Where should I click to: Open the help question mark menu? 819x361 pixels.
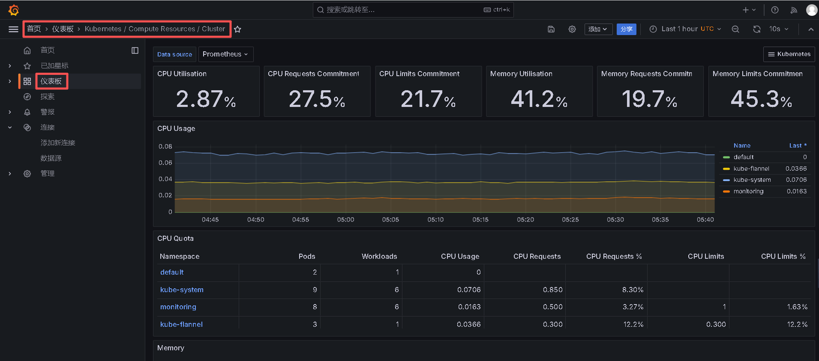click(775, 10)
